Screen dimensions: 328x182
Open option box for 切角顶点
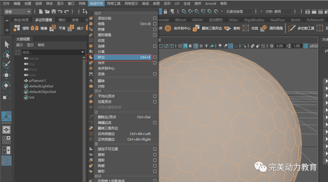tap(155, 102)
